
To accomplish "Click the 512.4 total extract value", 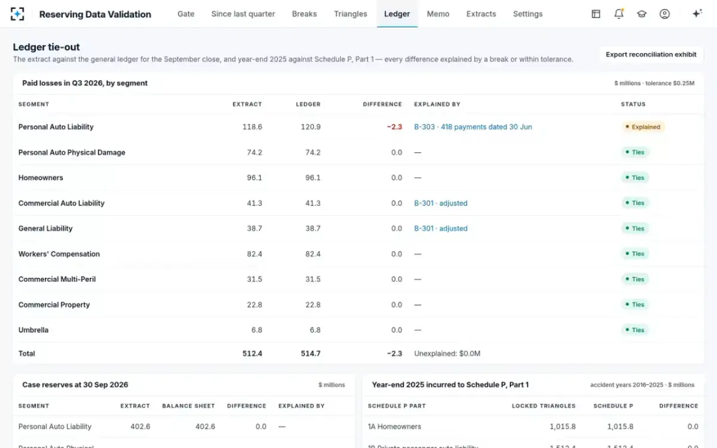I will click(252, 354).
